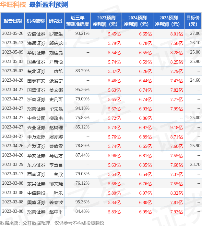Click institution 华安证券

(x=36, y=156)
